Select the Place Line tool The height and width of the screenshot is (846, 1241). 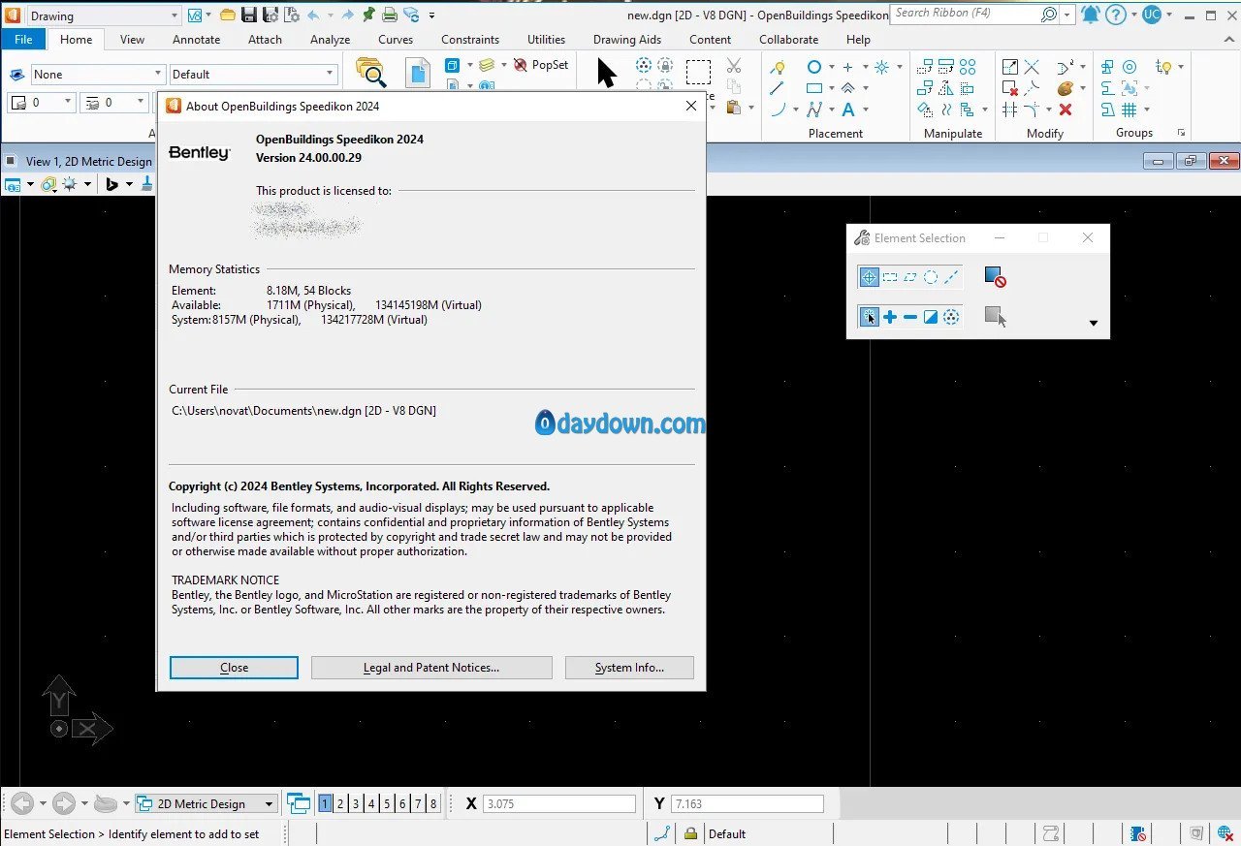(x=778, y=88)
